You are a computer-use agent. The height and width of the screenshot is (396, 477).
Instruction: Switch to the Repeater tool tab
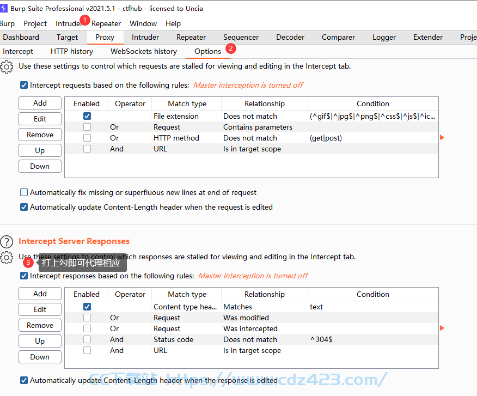pos(191,37)
